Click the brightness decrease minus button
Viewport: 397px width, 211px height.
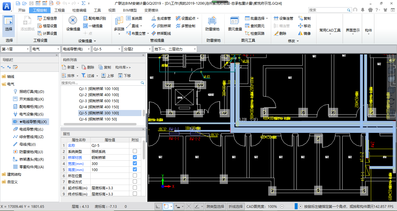point(282,206)
